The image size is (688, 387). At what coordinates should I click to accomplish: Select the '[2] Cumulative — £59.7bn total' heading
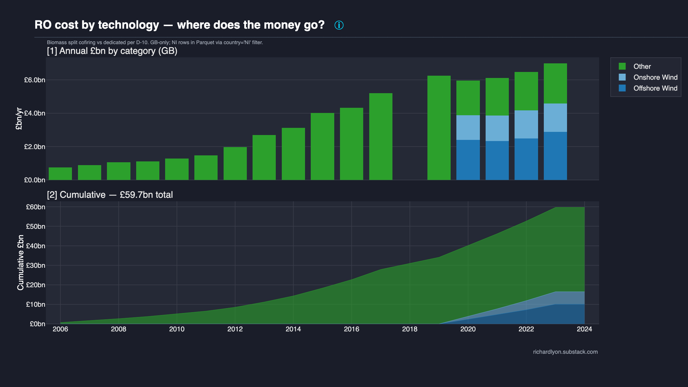pyautogui.click(x=110, y=195)
